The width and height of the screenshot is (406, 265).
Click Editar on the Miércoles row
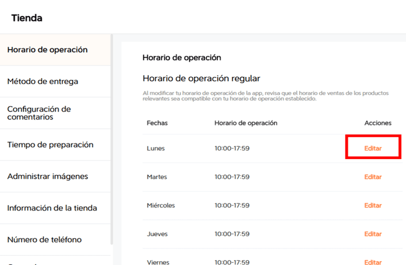(x=373, y=205)
